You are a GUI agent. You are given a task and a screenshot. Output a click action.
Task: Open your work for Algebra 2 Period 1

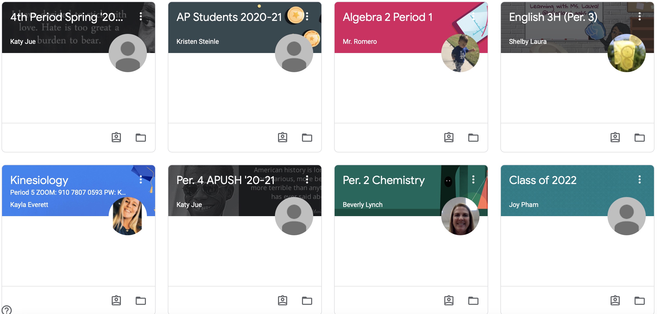[x=449, y=137]
